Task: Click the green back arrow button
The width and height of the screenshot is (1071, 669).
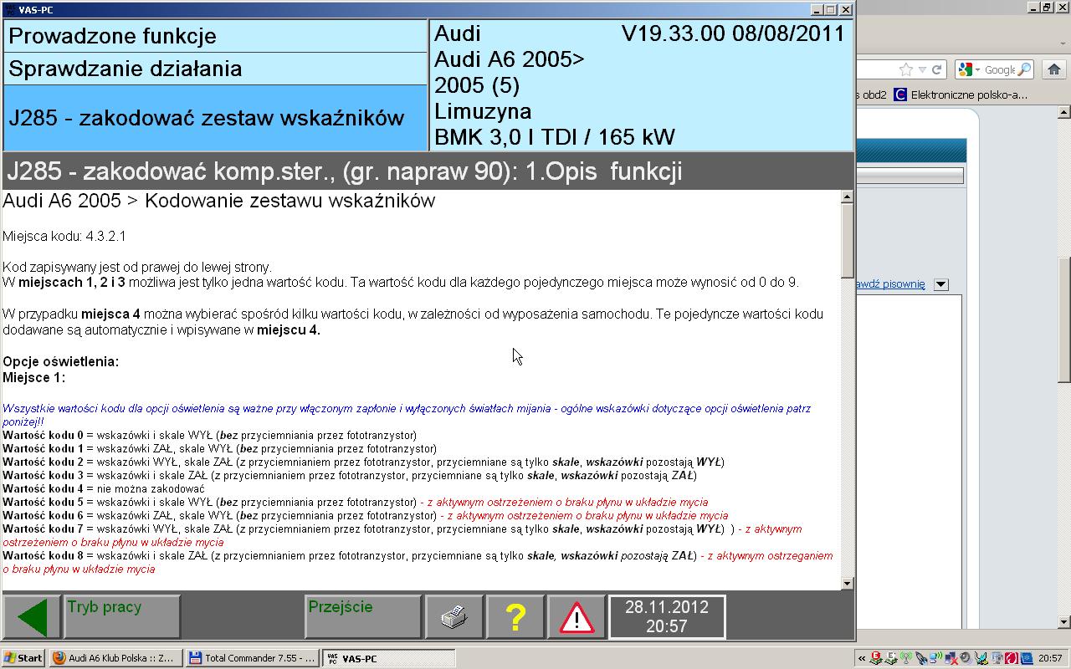Action: tap(33, 617)
